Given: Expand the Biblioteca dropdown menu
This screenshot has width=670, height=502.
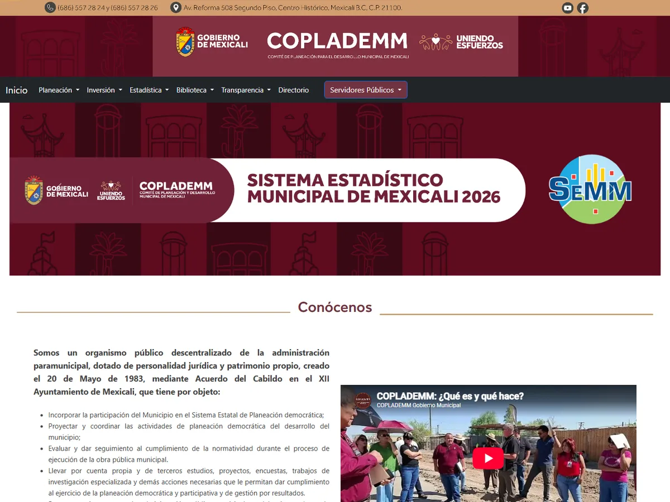Looking at the screenshot, I should click(x=195, y=90).
